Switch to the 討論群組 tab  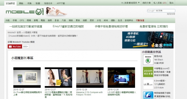[10, 3]
